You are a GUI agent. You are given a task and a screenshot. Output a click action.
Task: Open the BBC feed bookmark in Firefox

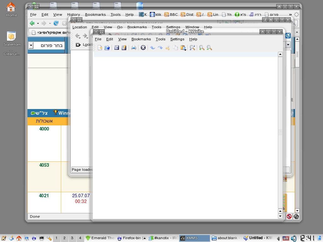171,14
